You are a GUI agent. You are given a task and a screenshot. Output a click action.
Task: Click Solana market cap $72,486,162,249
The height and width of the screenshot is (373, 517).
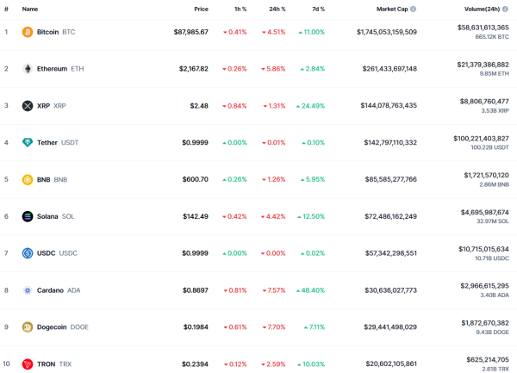tap(390, 216)
